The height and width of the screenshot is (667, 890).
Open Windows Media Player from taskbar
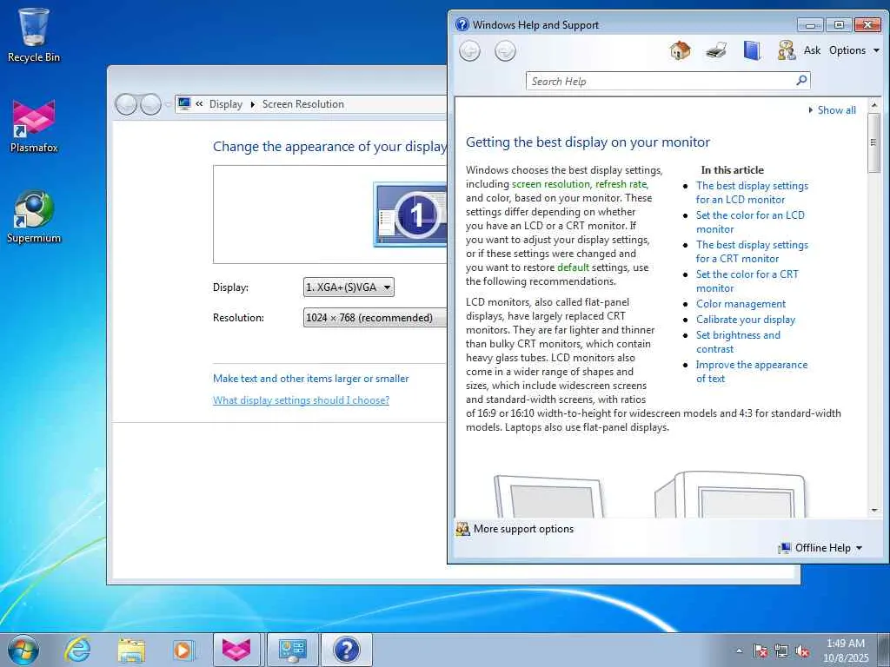(x=184, y=650)
